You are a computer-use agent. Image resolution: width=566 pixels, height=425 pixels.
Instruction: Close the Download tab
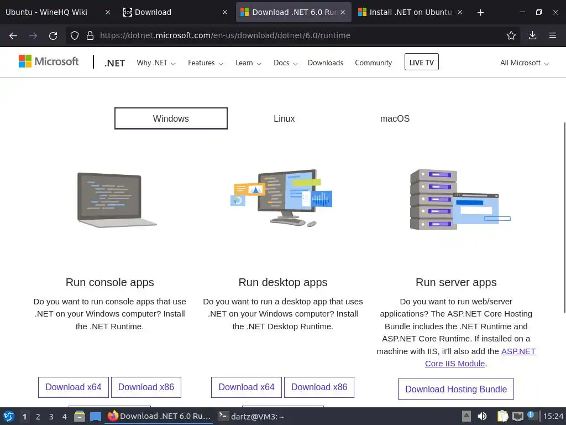225,12
